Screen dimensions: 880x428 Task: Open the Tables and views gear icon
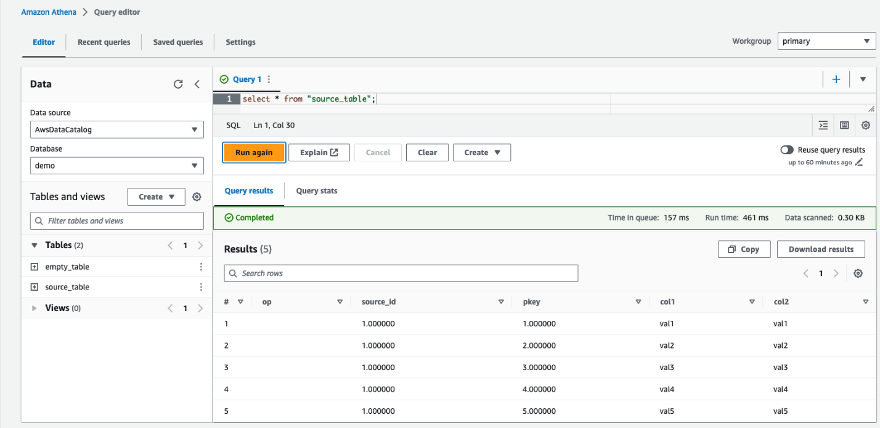pyautogui.click(x=197, y=196)
